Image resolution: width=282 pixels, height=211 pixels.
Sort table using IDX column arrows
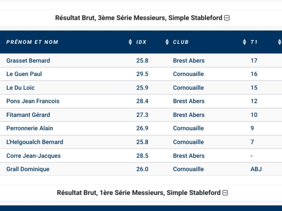[x=167, y=42]
